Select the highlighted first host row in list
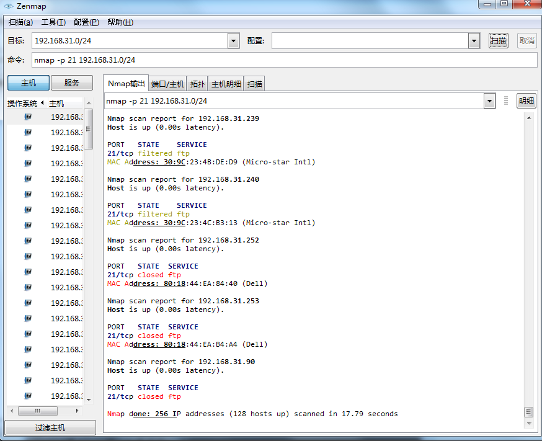 (45, 117)
